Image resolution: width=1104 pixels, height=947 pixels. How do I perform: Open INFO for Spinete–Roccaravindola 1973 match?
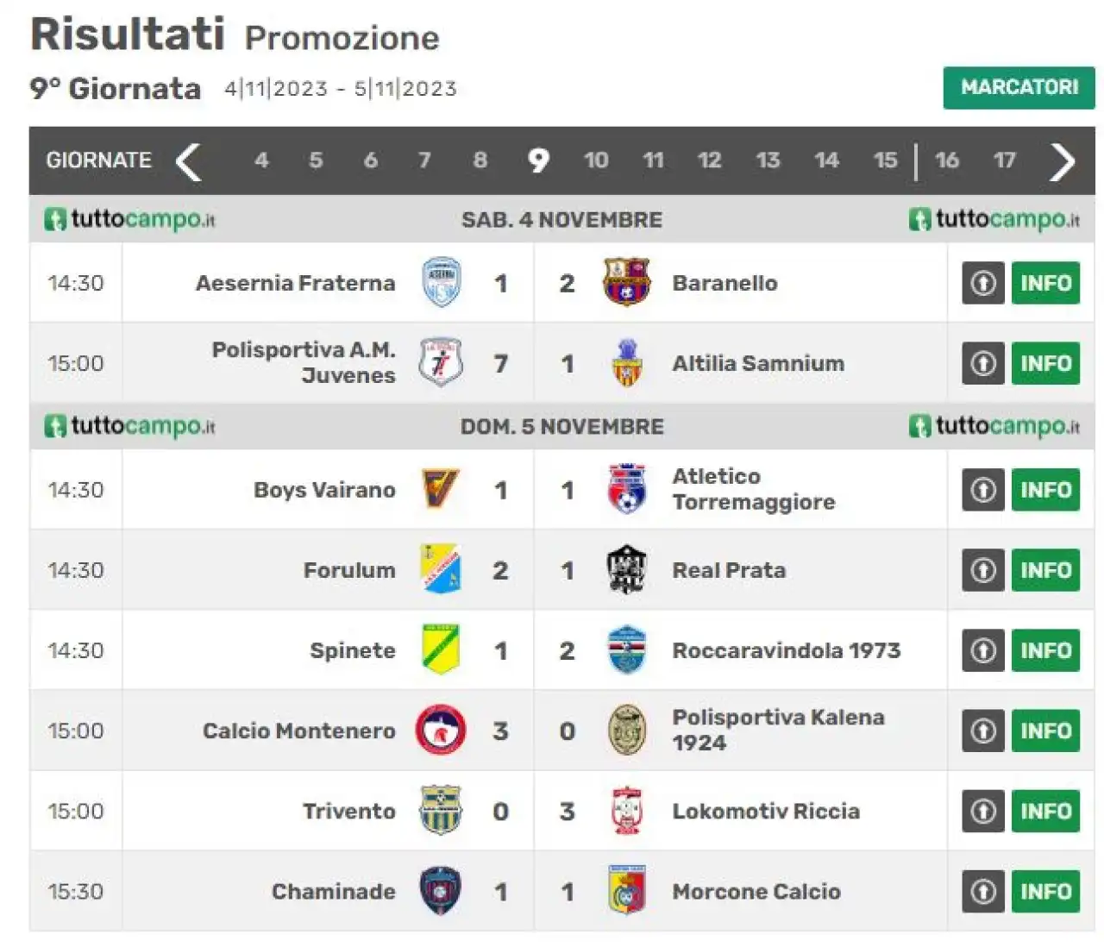coord(1045,650)
